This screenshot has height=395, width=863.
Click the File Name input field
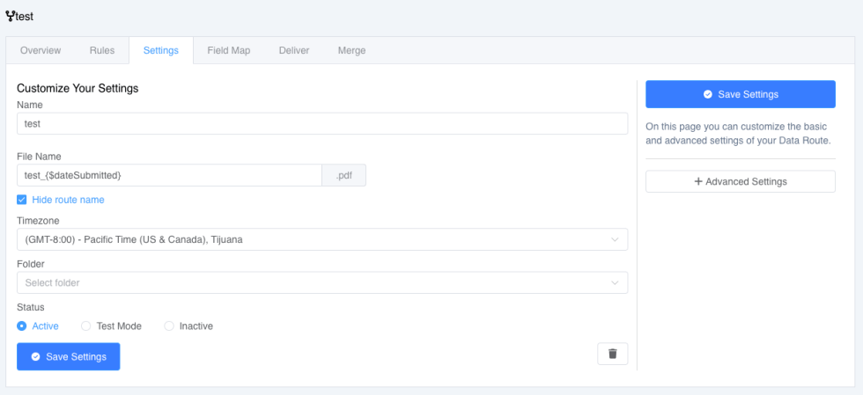coord(169,175)
